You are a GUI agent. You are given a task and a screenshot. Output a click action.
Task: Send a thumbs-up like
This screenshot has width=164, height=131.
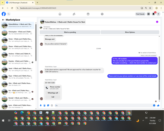tap(158, 105)
